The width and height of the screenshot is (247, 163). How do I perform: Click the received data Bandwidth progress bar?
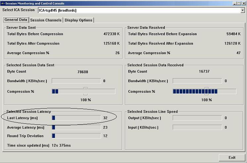[x=197, y=81]
